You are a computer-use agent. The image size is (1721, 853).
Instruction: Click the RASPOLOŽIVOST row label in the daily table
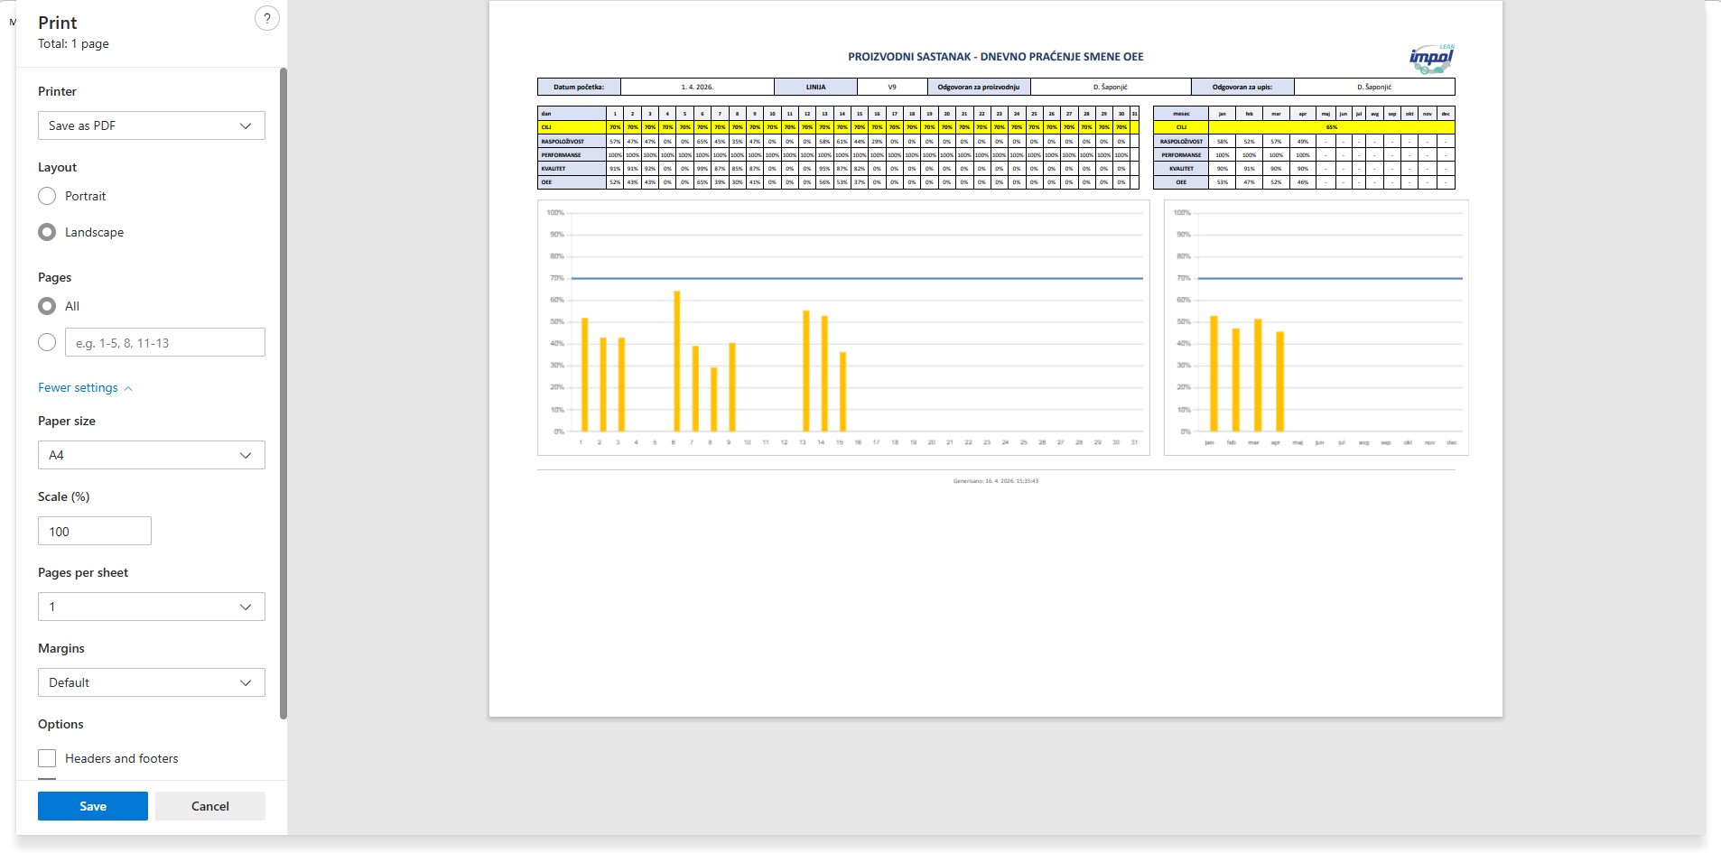tap(572, 142)
